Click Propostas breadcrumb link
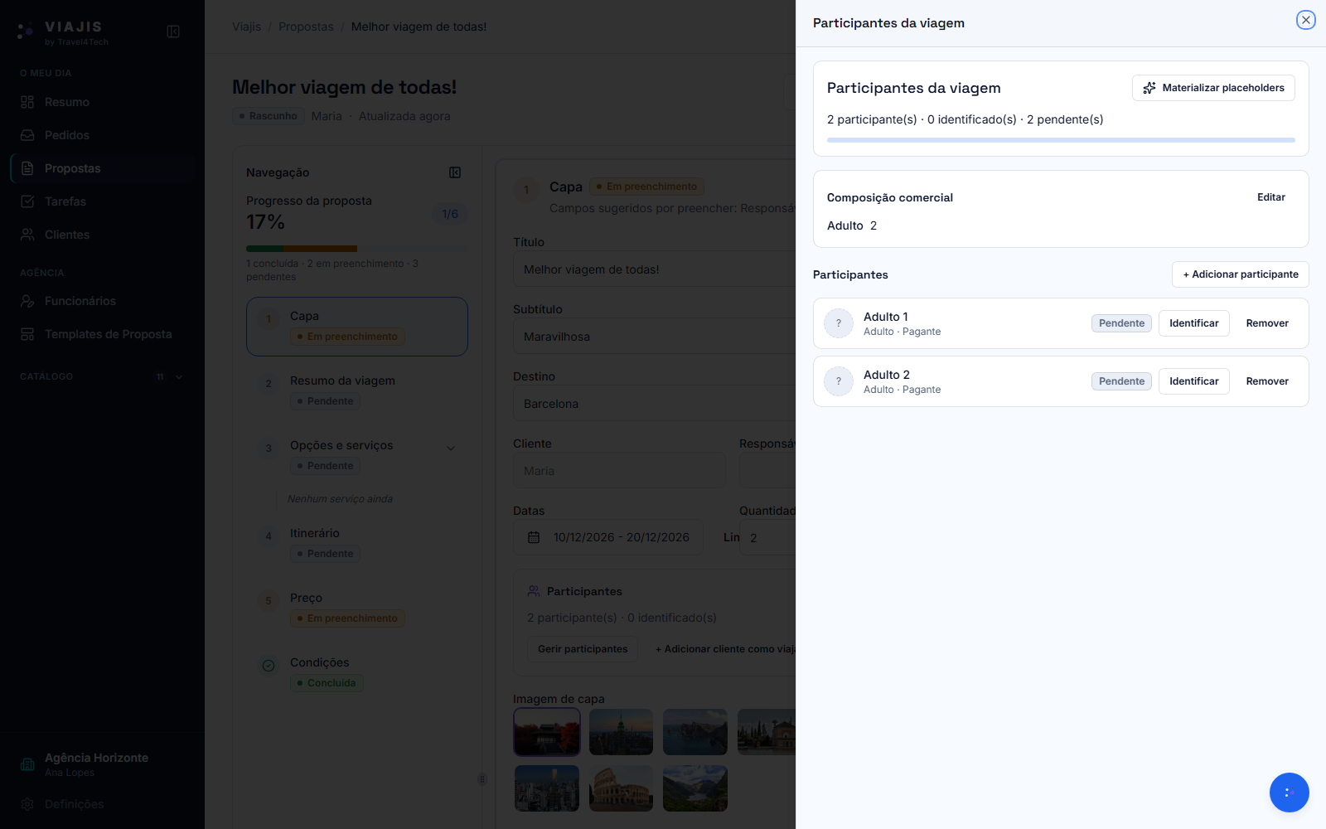 (306, 27)
